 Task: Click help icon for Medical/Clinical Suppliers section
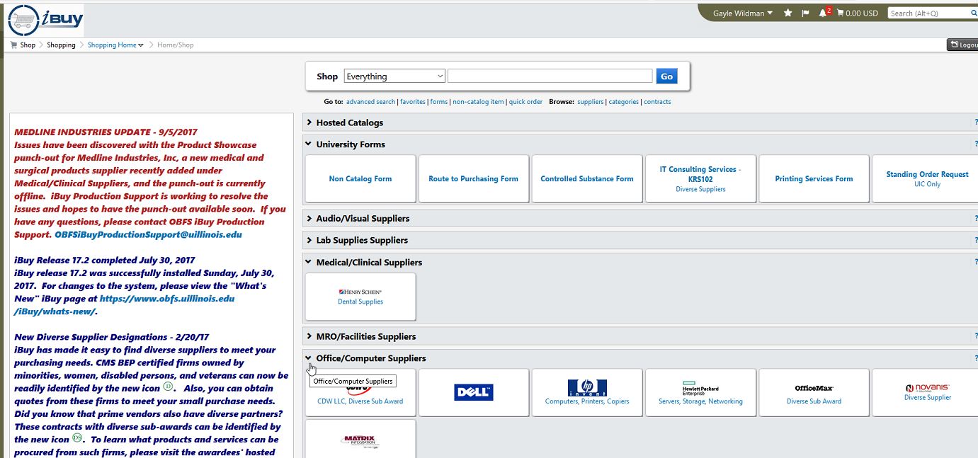[x=975, y=263]
